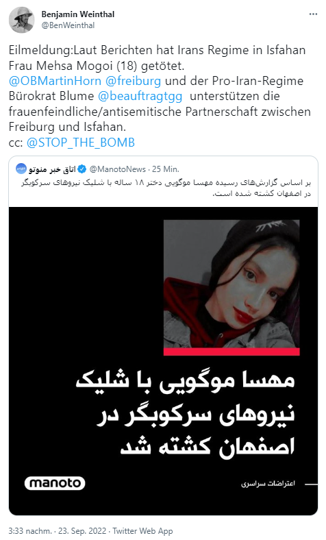Open the @STOP_THE_BOMB mention
The image size is (326, 540).
[x=81, y=143]
